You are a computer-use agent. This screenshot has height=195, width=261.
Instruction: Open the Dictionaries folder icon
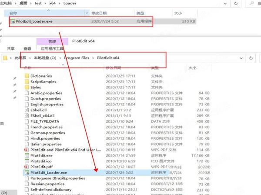[x=27, y=76]
